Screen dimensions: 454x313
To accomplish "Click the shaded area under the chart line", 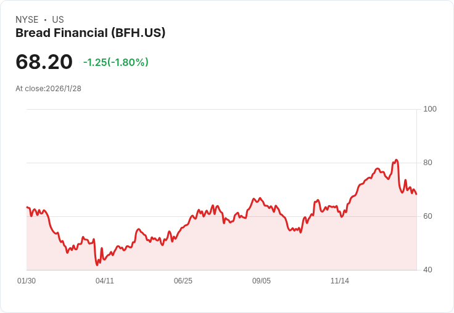I will [247, 246].
